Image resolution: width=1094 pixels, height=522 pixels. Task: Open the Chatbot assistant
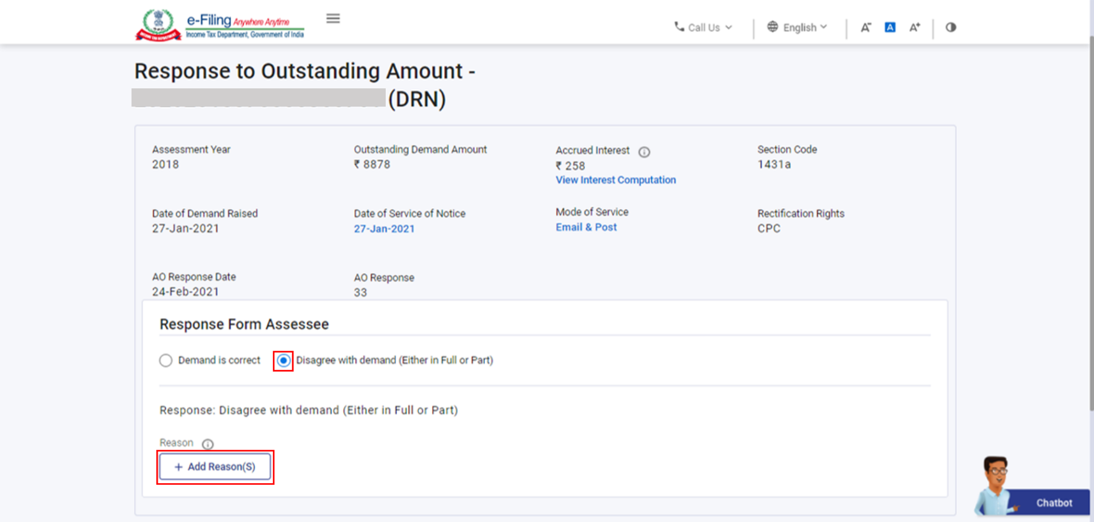1053,503
